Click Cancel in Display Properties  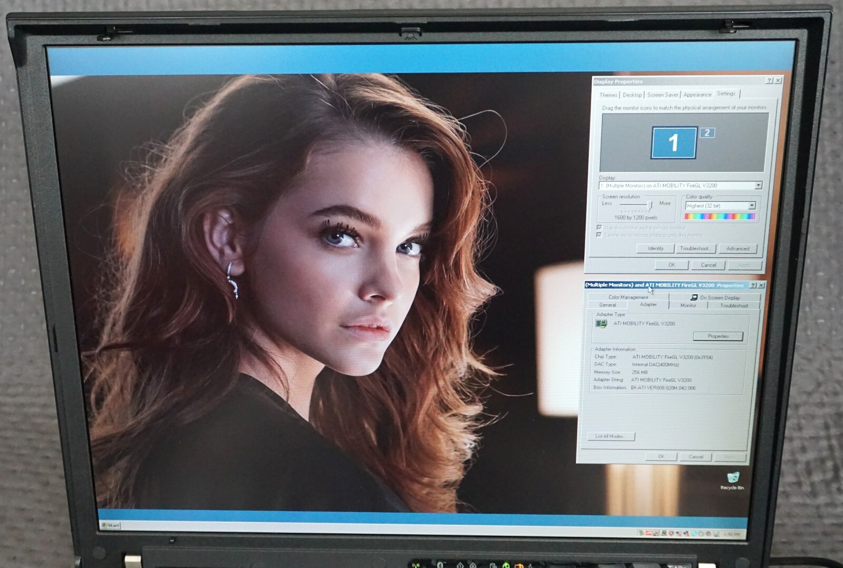[708, 265]
